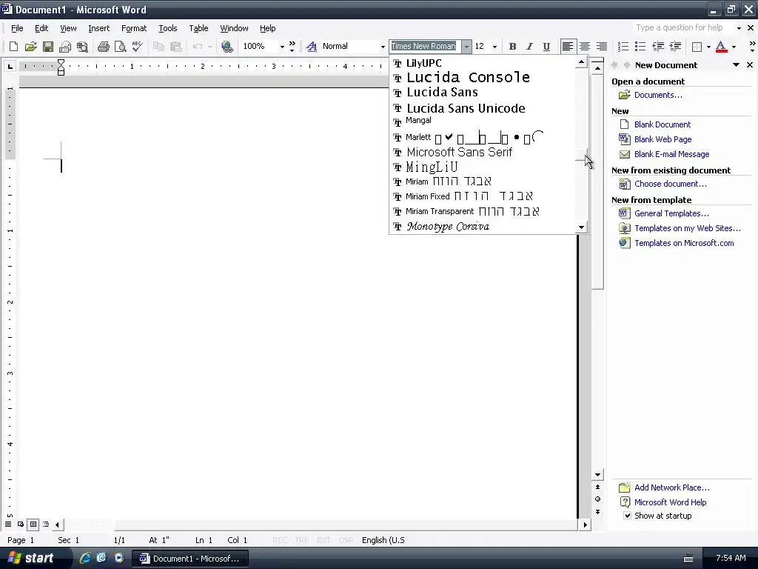Click the Insert Hyperlink globe icon
The height and width of the screenshot is (569, 758).
pos(227,47)
